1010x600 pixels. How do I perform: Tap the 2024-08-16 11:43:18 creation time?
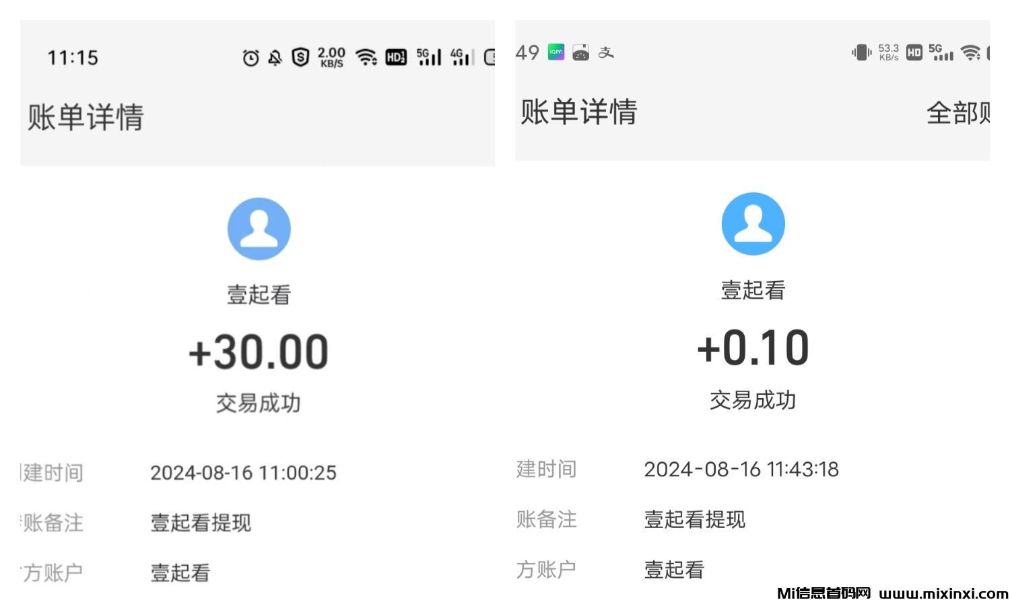[x=741, y=470]
